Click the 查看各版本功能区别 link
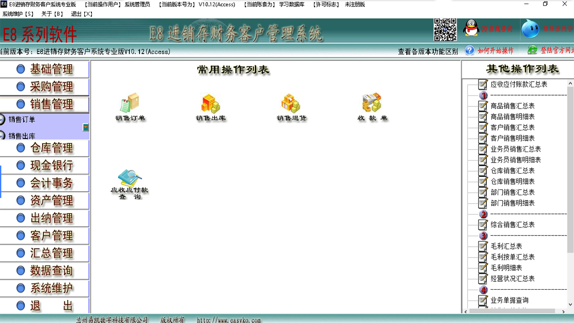This screenshot has height=323, width=574. pos(428,51)
